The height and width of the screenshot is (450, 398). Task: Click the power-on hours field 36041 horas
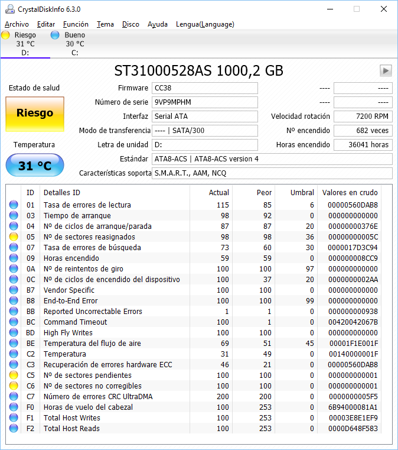363,145
